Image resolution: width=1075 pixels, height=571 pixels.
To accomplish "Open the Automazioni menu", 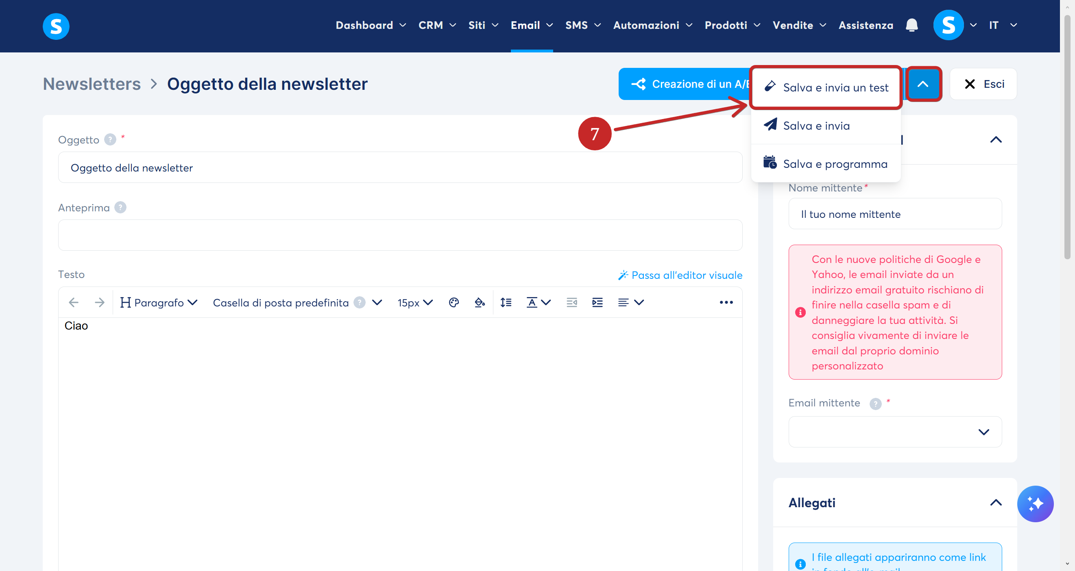I will pyautogui.click(x=653, y=26).
